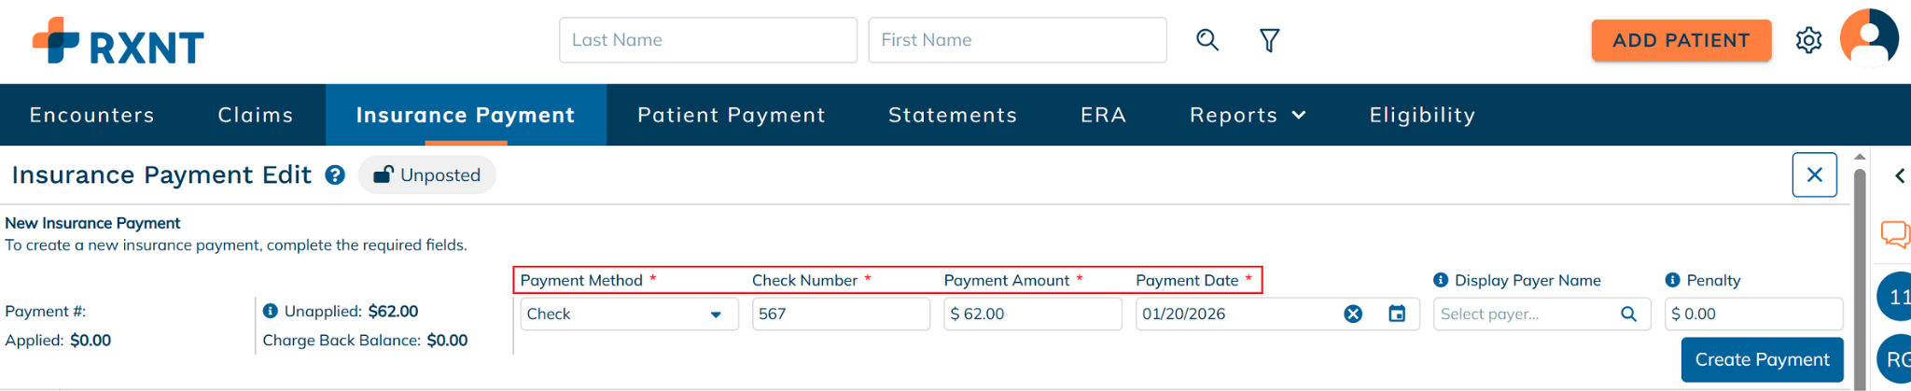Open the Payment Date calendar picker
This screenshot has height=391, width=1911.
point(1397,314)
